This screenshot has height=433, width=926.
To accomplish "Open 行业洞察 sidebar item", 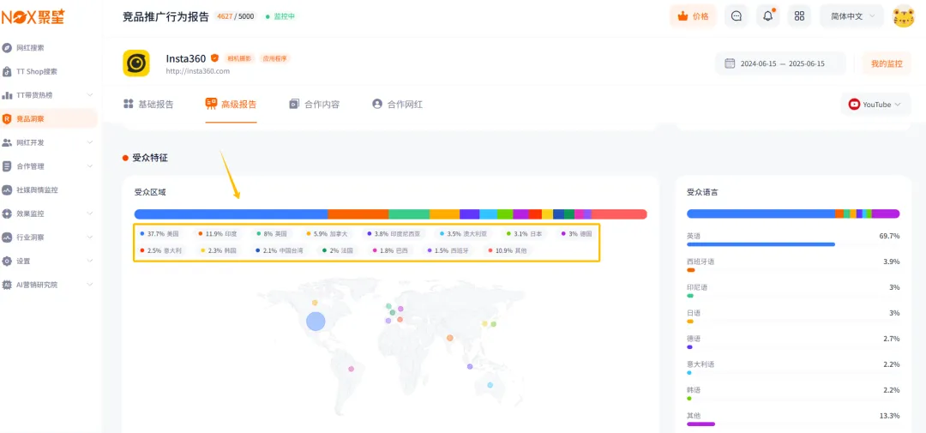I will coord(30,237).
